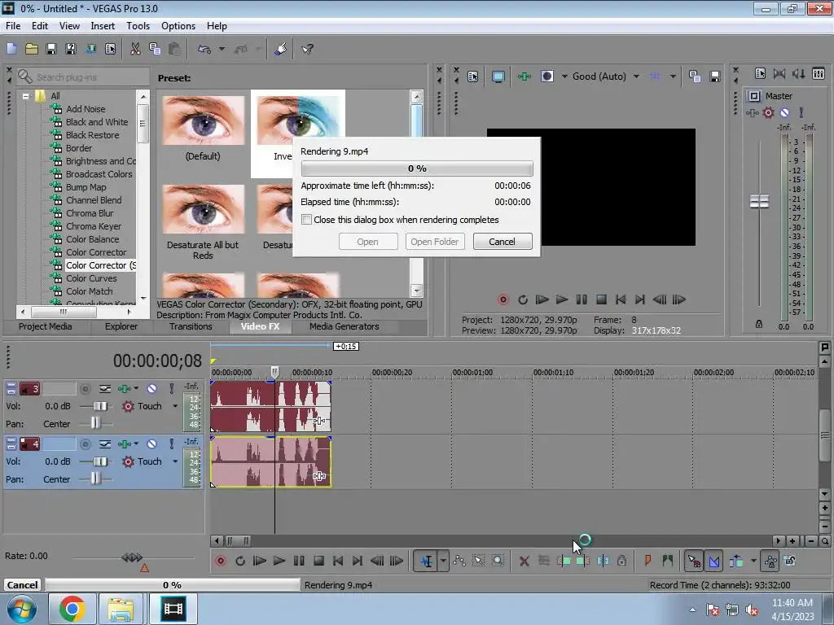Image resolution: width=834 pixels, height=625 pixels.
Task: Click the Undo arrow icon
Action: (x=204, y=49)
